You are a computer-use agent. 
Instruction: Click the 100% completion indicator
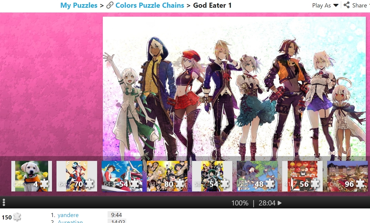240,203
